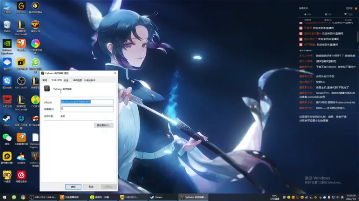
Task: Open Wallpaper Engine file on desktop
Action: [35, 141]
